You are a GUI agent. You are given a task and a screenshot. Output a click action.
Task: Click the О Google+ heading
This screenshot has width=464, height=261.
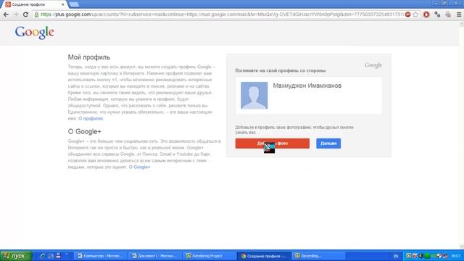(85, 132)
